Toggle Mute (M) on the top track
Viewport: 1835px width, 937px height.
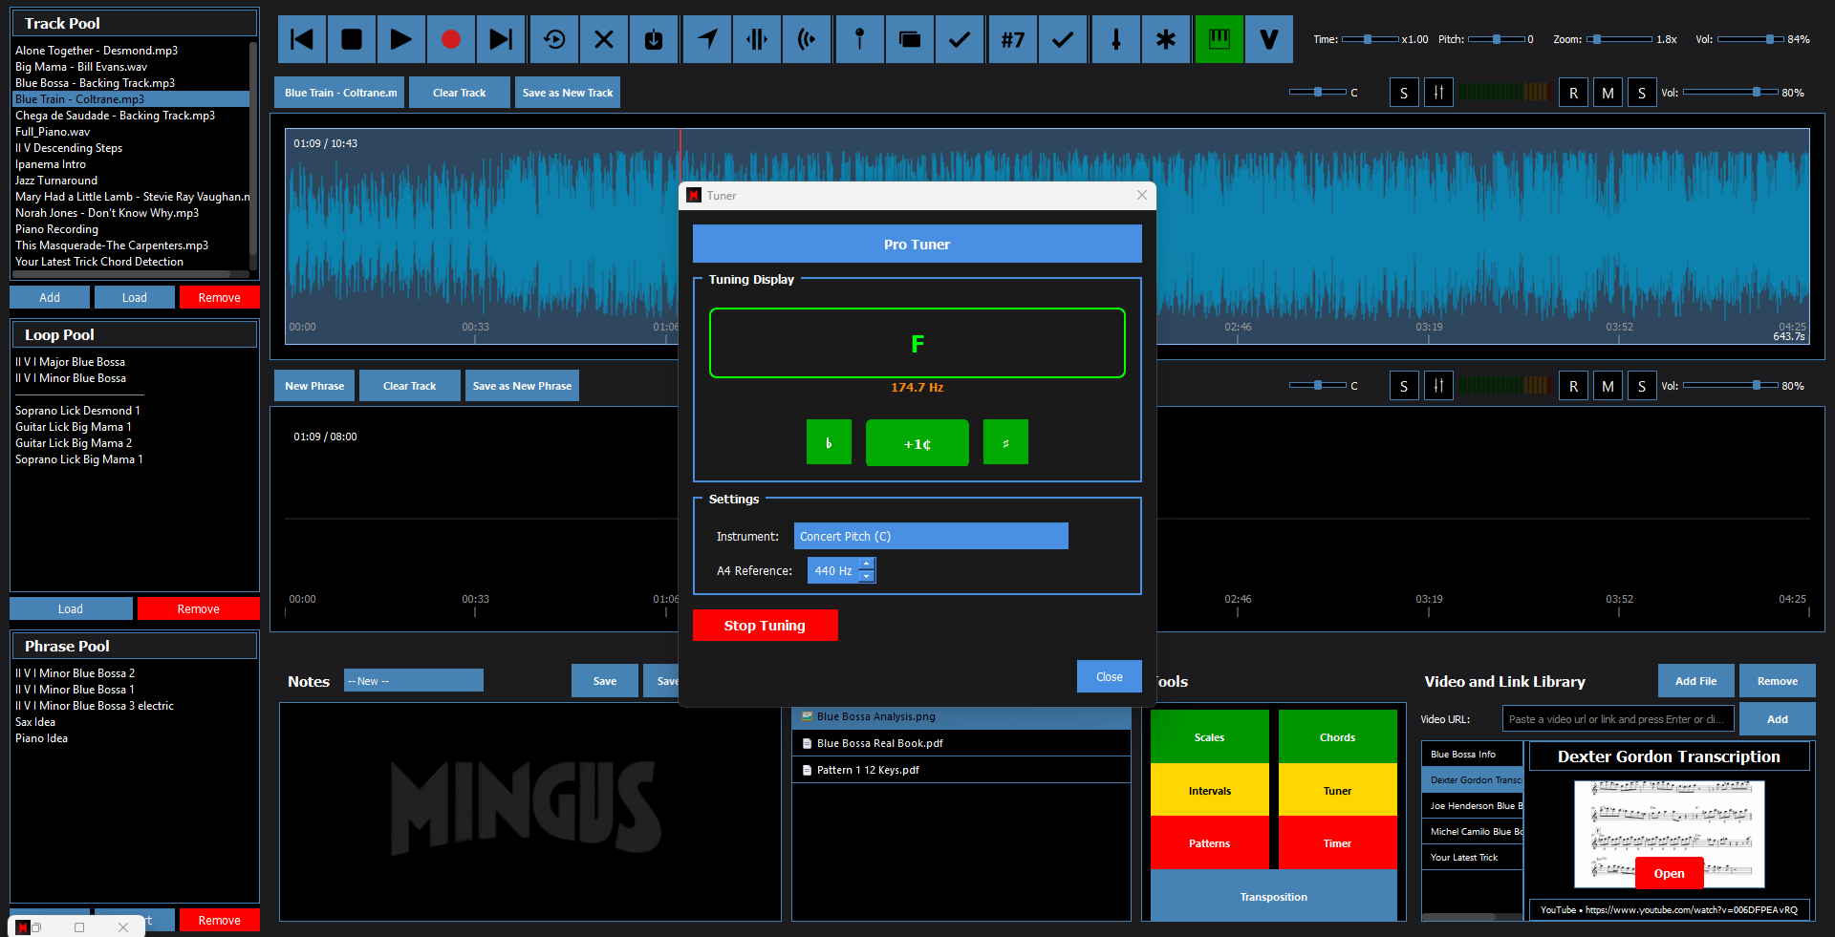point(1608,93)
